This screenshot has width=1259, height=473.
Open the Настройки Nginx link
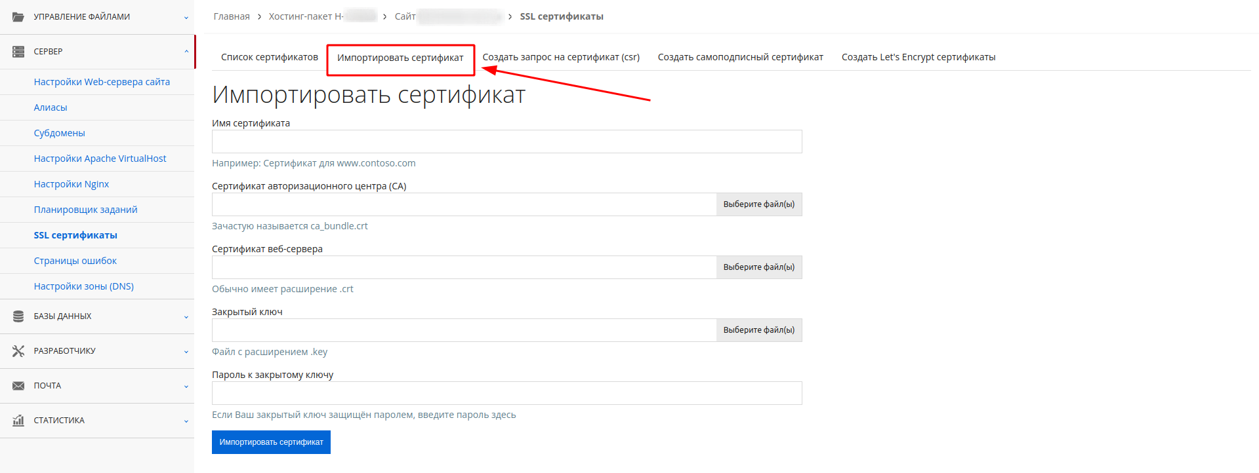[x=72, y=184]
